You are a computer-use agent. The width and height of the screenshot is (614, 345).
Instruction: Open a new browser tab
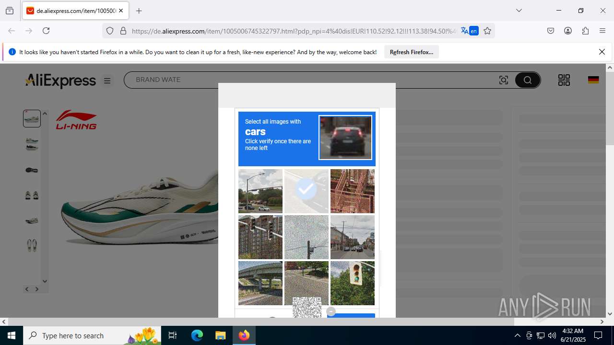[x=139, y=11]
